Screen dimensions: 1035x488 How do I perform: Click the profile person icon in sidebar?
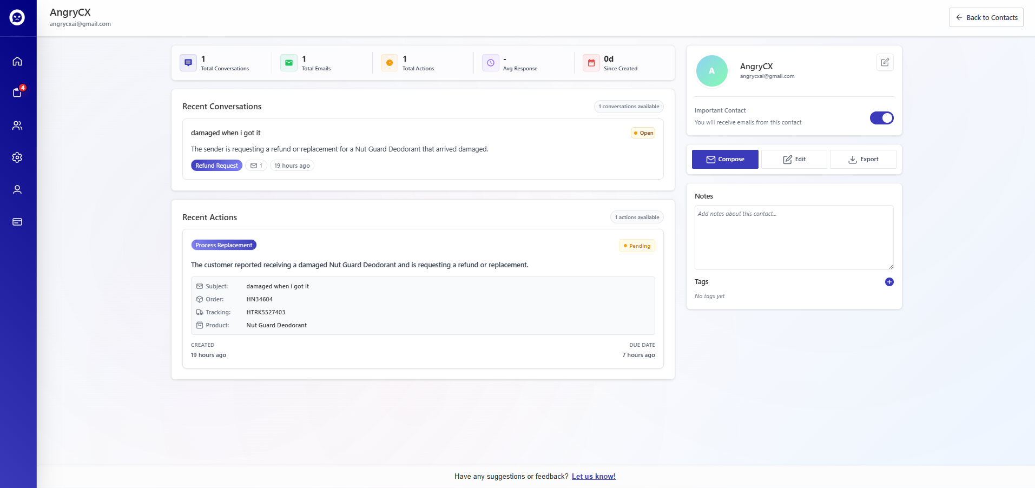pyautogui.click(x=17, y=189)
